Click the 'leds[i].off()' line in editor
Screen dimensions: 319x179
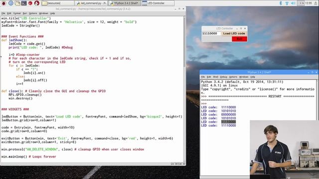(35, 81)
